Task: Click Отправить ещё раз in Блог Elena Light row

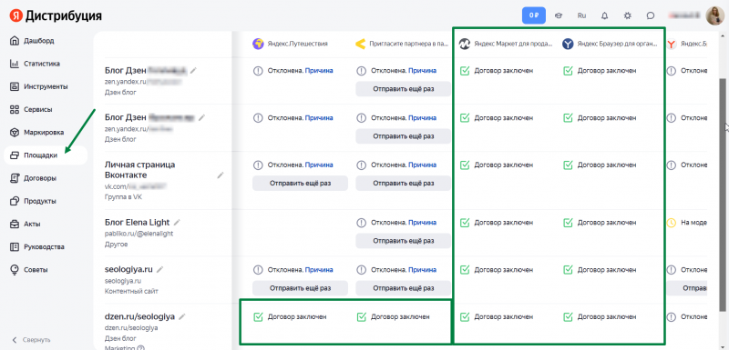Action: [403, 241]
